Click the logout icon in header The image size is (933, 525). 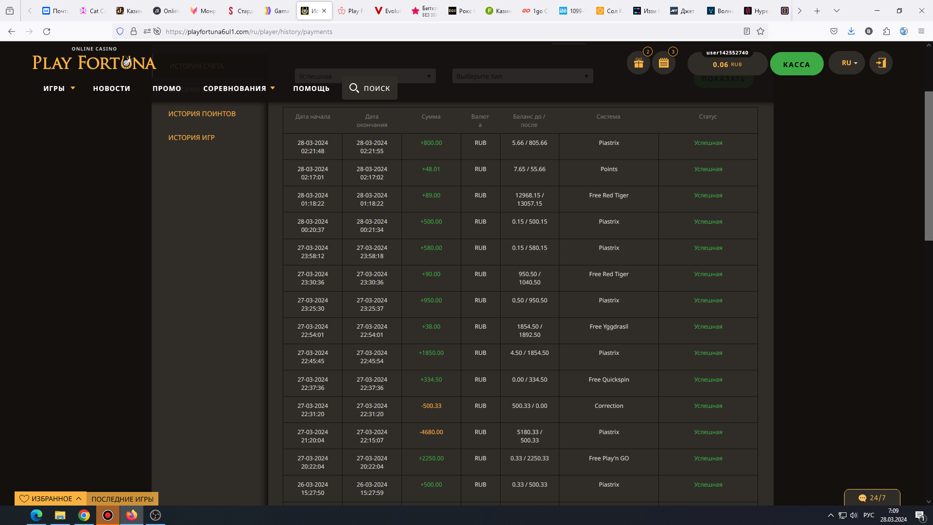881,63
